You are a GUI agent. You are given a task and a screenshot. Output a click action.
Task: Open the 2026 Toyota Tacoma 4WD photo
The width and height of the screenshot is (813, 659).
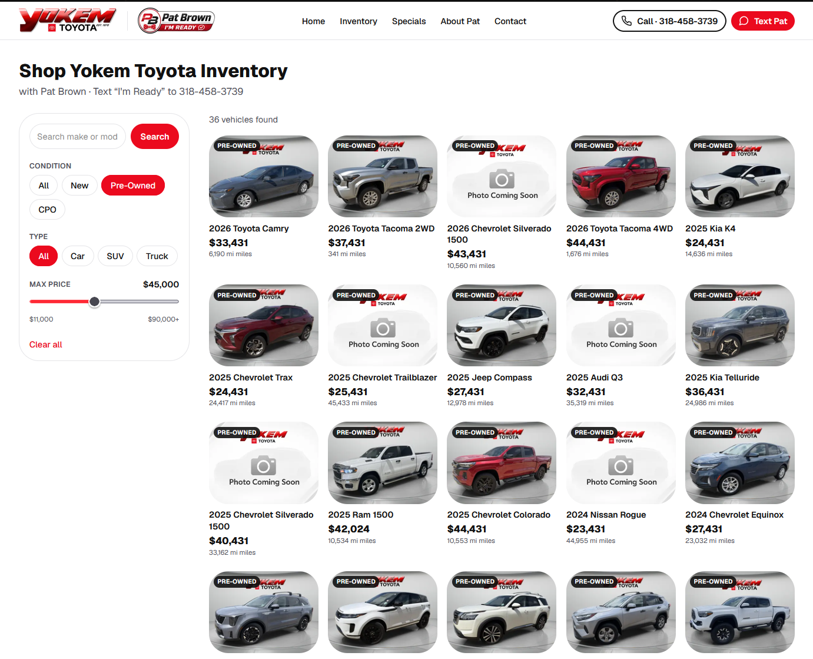click(621, 177)
